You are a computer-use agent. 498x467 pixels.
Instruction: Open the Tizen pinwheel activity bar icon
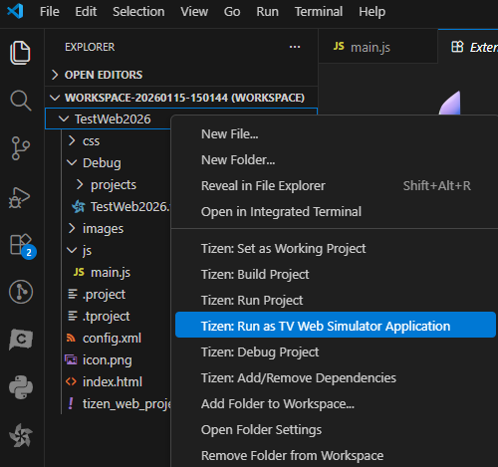click(x=21, y=435)
